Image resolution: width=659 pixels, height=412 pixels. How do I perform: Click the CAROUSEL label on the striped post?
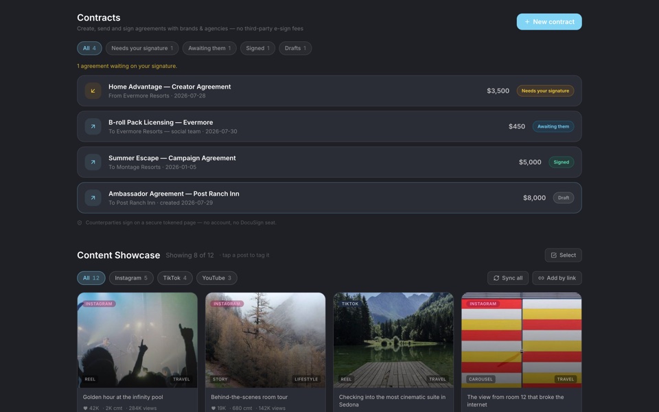[x=481, y=379]
